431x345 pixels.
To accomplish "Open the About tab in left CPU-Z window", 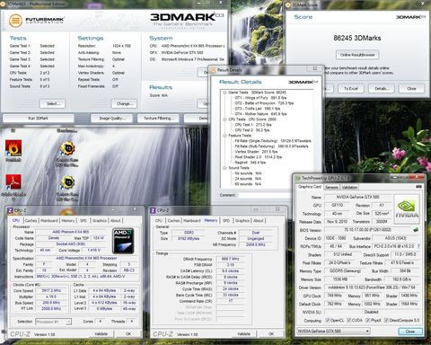I will 116,220.
